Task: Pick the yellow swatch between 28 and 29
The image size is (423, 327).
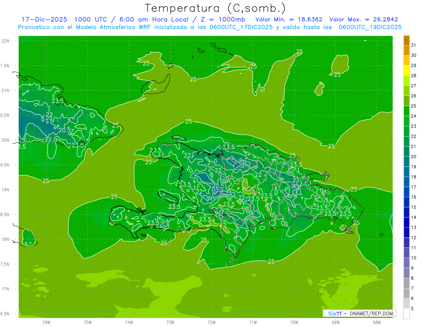Action: (406, 71)
